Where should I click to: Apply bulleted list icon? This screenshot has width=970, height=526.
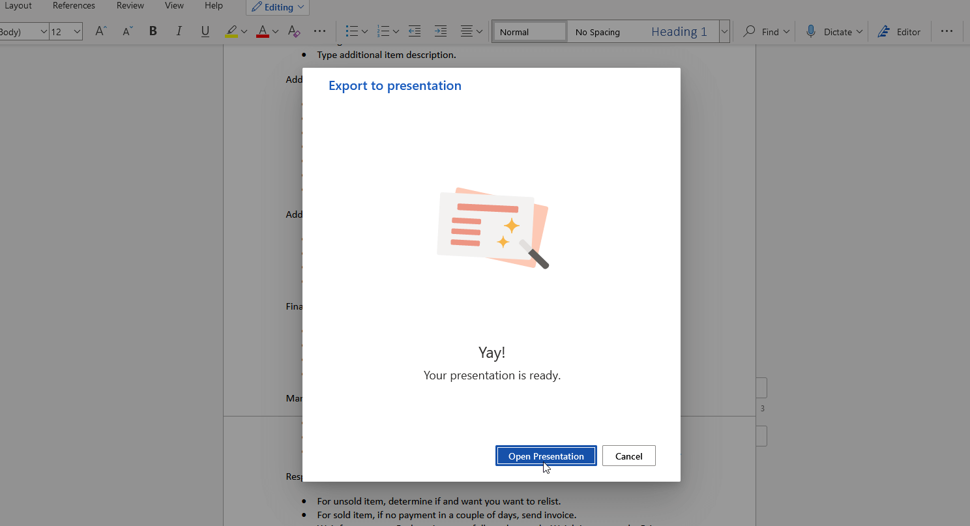351,31
